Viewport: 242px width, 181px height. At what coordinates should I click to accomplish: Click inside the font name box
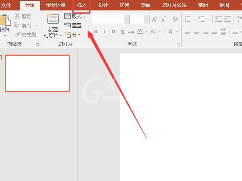coord(108,19)
